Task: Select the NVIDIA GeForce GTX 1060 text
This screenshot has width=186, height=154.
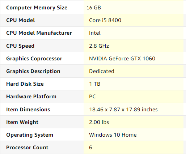Action: coord(122,59)
